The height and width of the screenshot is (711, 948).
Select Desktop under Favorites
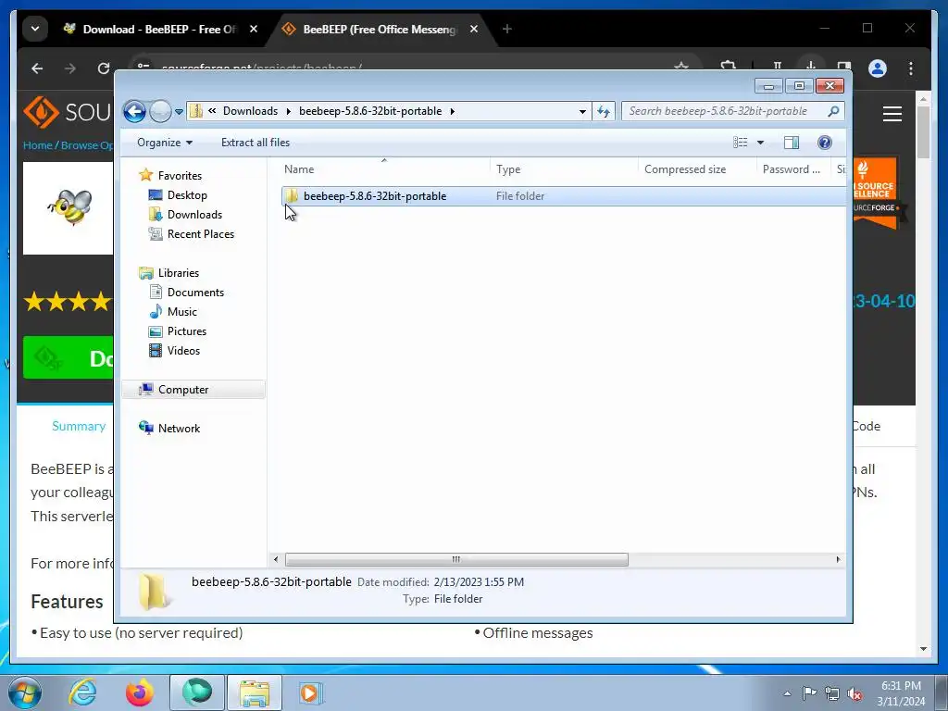(187, 195)
